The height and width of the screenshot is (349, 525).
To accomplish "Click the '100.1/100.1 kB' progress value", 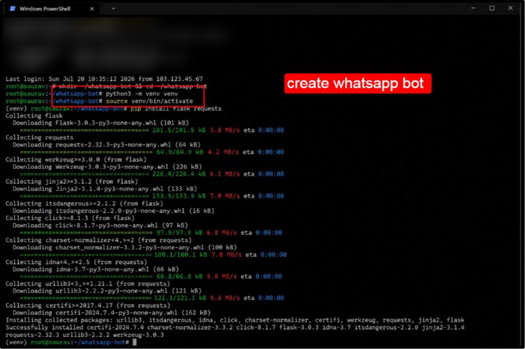I will click(x=181, y=255).
